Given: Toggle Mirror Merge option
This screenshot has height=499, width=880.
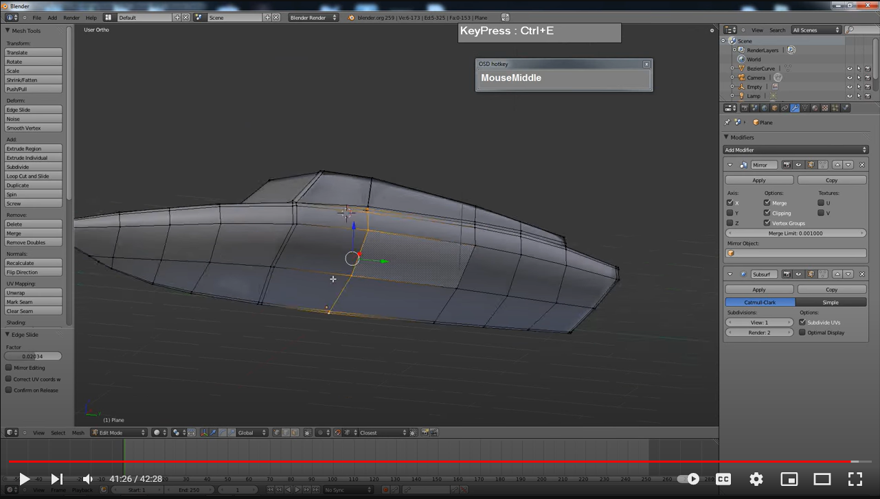Looking at the screenshot, I should pyautogui.click(x=767, y=202).
